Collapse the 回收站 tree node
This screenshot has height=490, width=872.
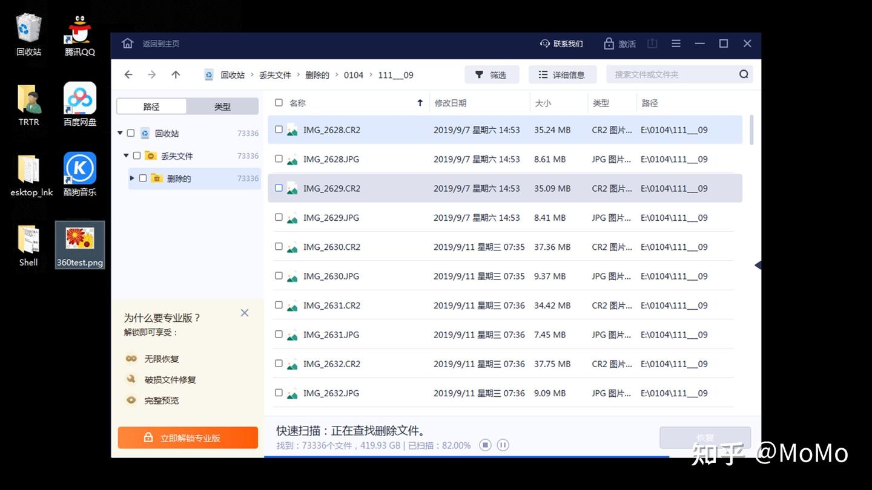coord(120,133)
